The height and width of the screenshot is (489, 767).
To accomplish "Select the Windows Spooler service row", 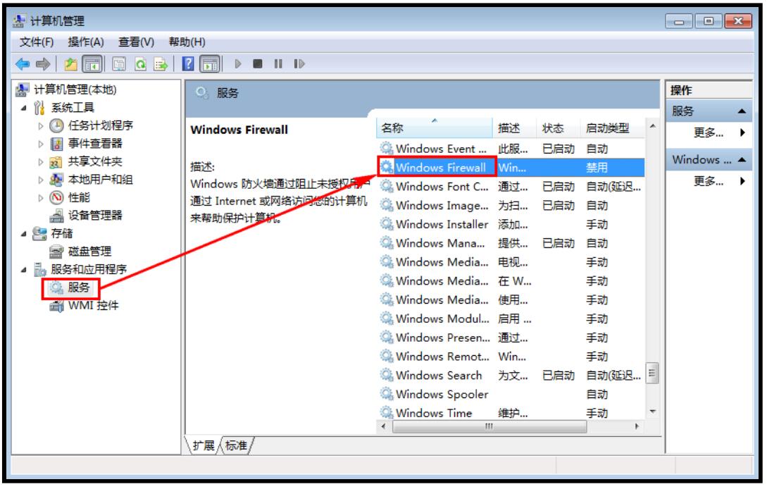I will click(x=511, y=395).
